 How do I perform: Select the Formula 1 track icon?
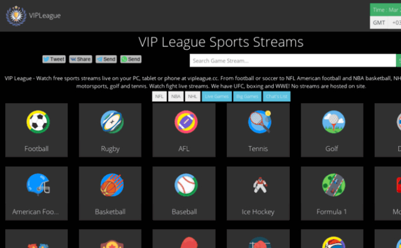coord(333,185)
